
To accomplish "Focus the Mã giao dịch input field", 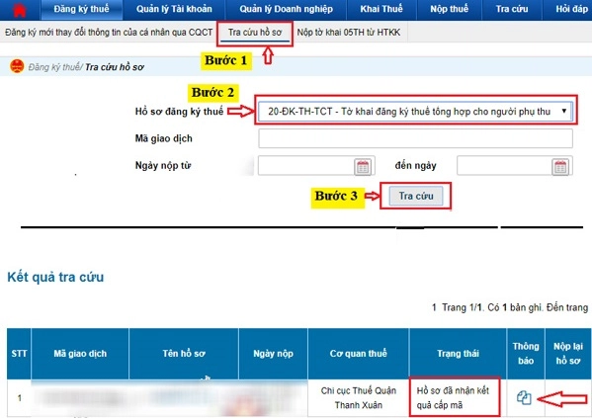I will (x=415, y=138).
